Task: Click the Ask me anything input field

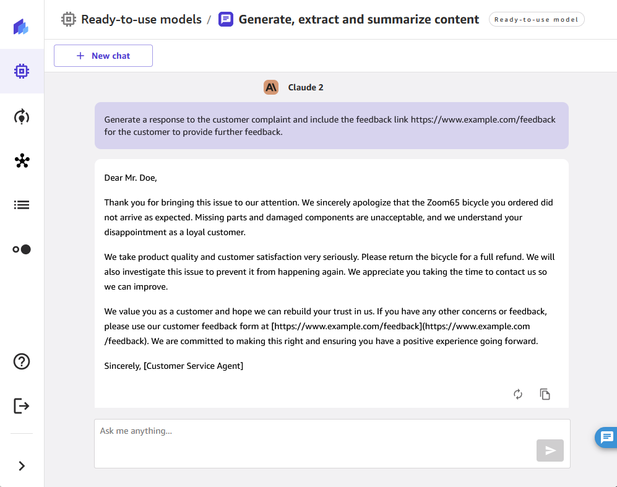Action: [309, 431]
